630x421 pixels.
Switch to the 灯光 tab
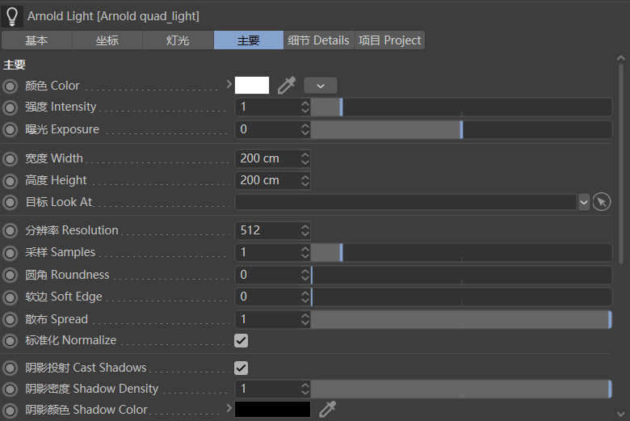point(178,40)
